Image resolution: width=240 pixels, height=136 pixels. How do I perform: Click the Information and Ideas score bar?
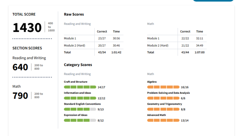coord(80,98)
